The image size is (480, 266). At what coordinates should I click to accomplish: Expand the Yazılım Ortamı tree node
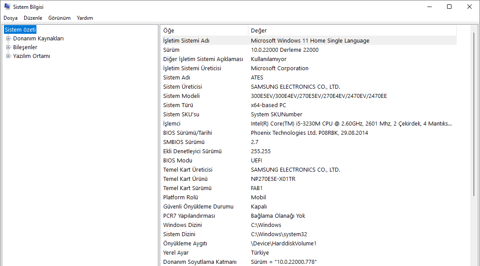pos(7,56)
